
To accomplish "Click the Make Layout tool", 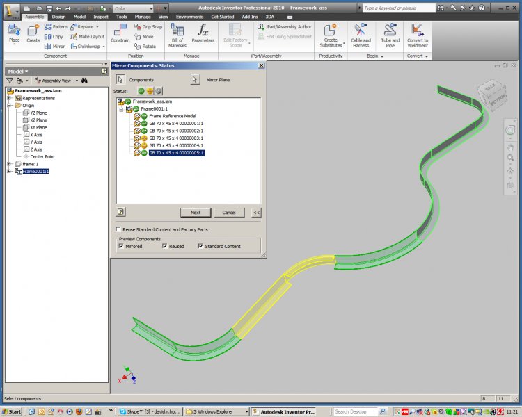I will click(x=88, y=37).
